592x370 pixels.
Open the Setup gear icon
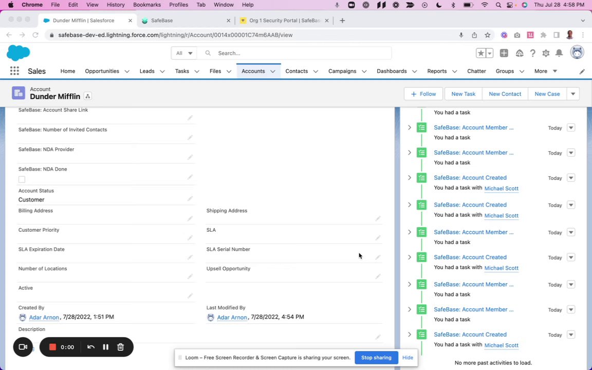[x=546, y=53]
